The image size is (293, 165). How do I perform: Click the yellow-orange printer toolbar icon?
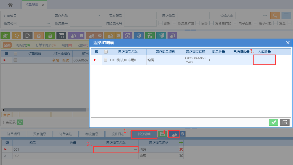[x=110, y=36]
